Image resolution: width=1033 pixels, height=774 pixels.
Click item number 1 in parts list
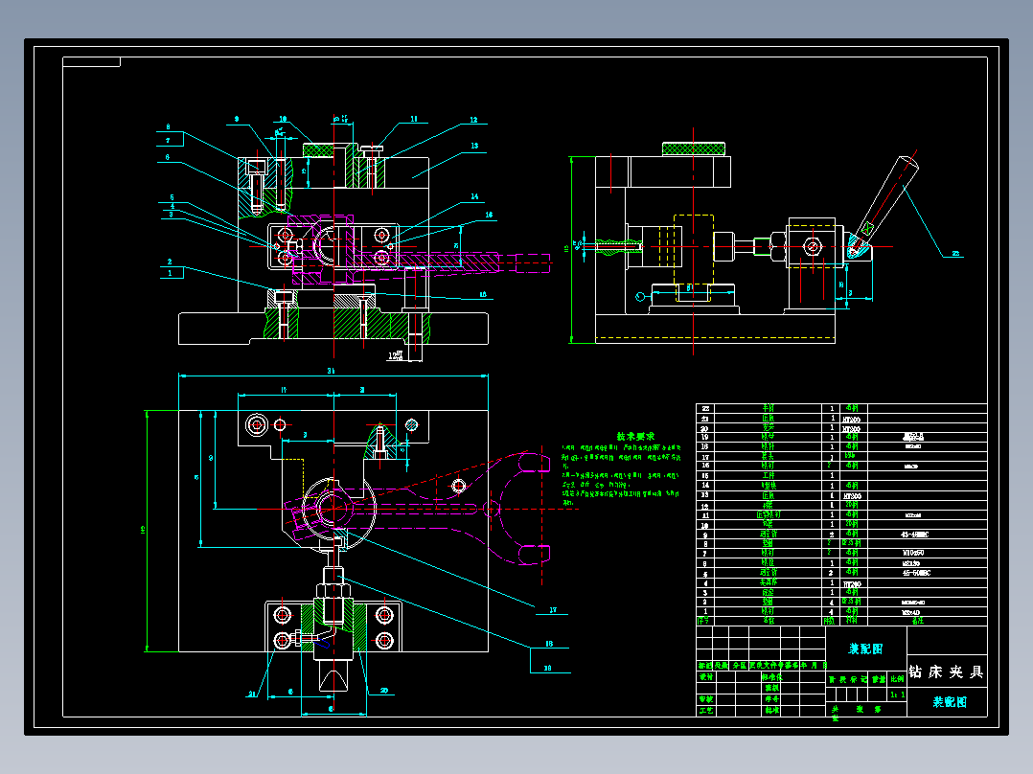(705, 612)
